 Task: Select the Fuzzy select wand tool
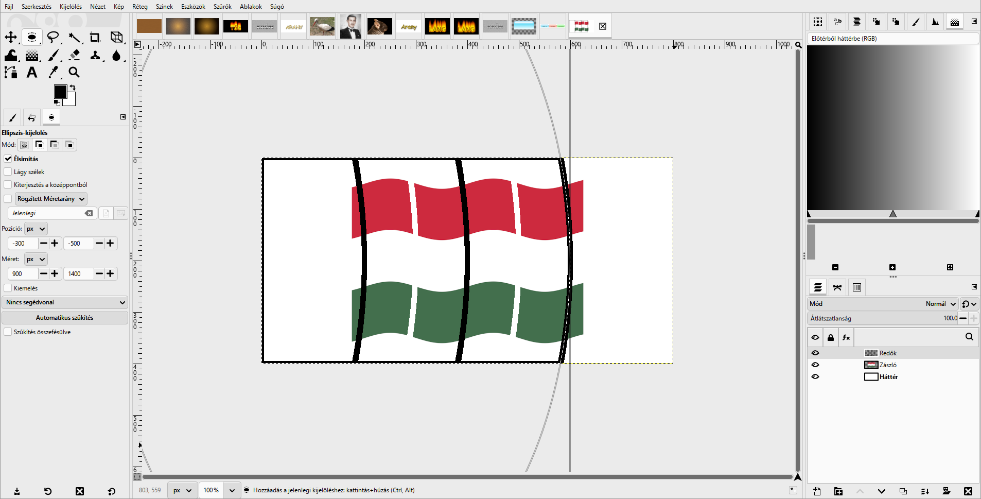pyautogui.click(x=74, y=37)
